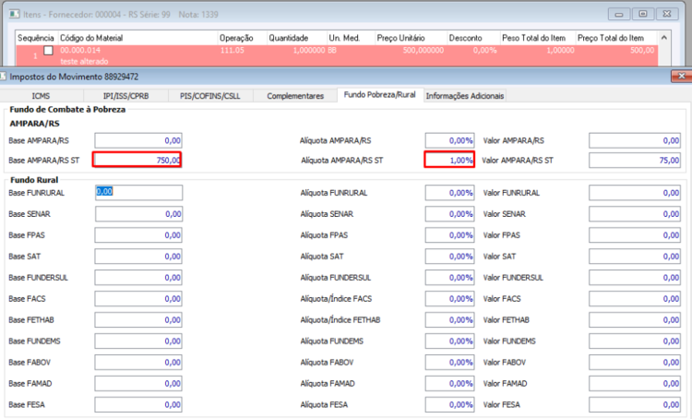Click the Base FUNDEMS field
Screen dimensions: 692x419
pyautogui.click(x=138, y=341)
